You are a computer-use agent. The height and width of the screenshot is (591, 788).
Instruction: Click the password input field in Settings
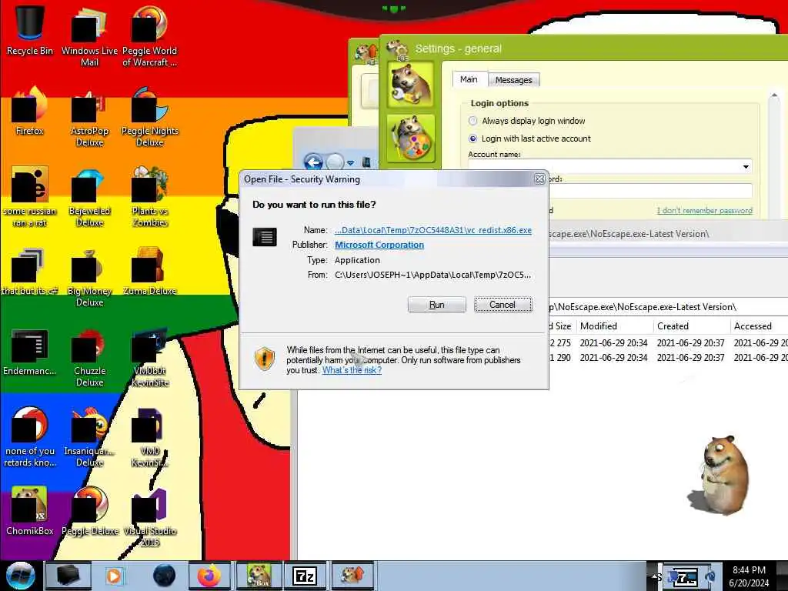coord(651,191)
